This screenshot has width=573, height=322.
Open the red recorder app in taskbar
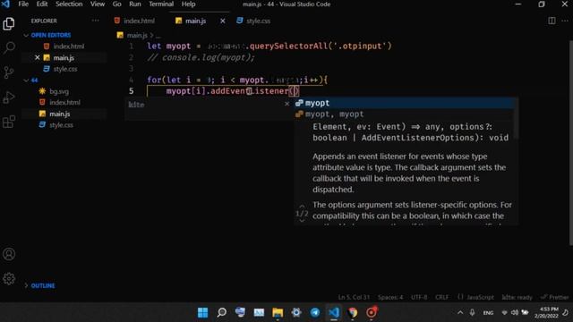(372, 312)
